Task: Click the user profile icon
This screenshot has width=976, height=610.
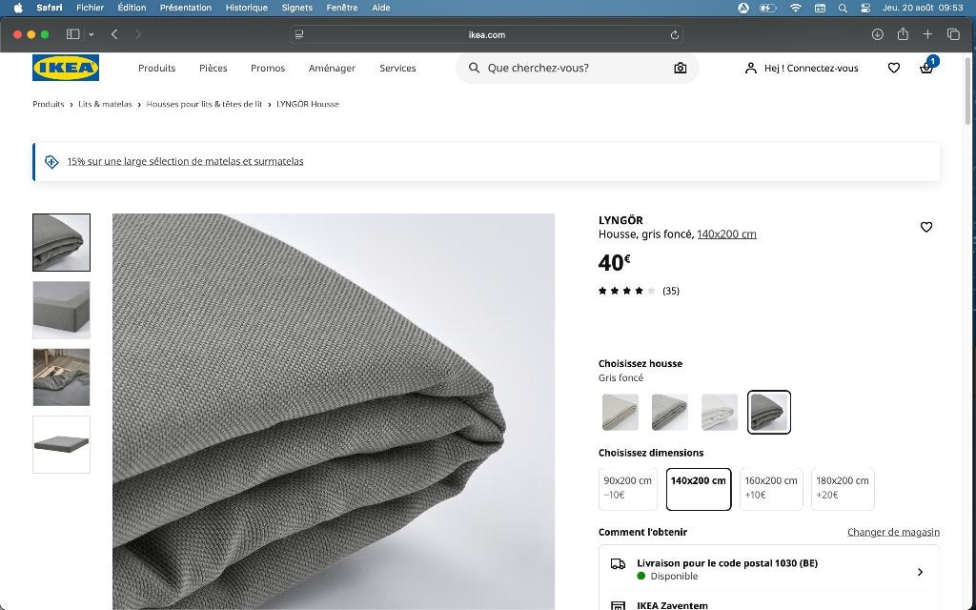Action: pos(751,68)
